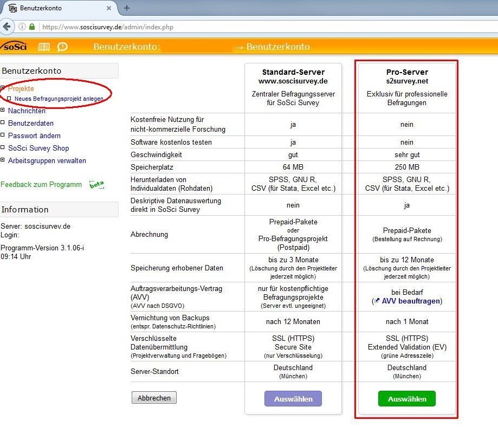The image size is (498, 433).
Task: Choose Pro-Server with green Auswählen
Action: [407, 399]
